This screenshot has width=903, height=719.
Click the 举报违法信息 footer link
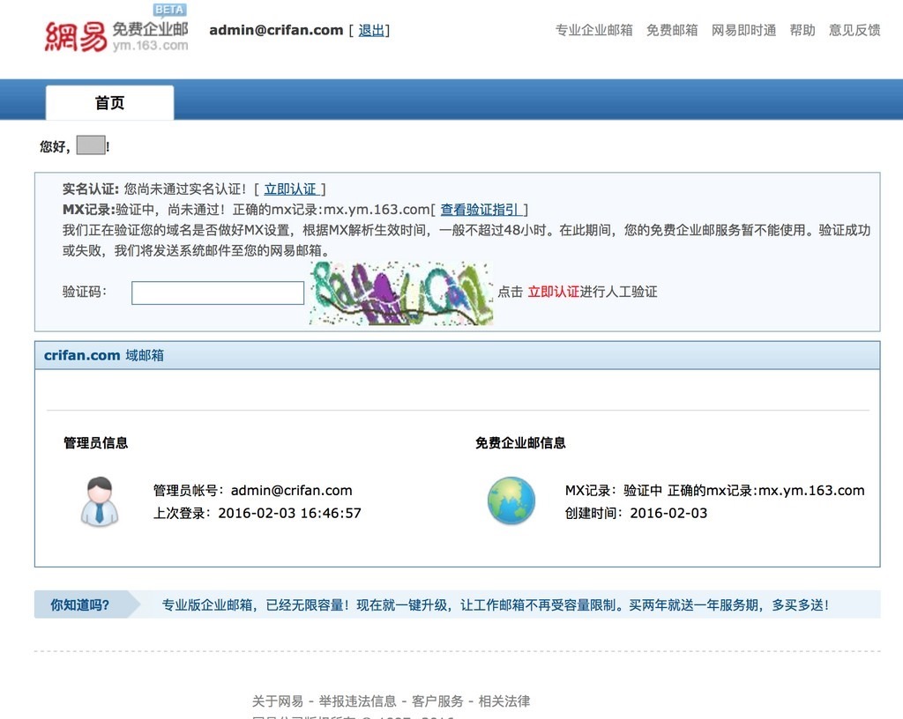[x=358, y=701]
